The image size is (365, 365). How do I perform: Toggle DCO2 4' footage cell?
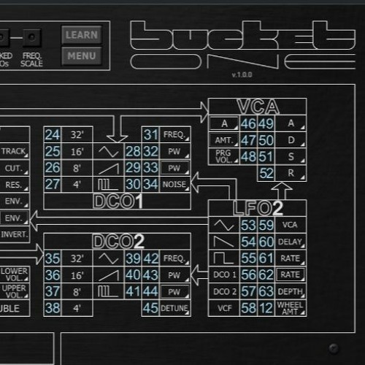77,308
